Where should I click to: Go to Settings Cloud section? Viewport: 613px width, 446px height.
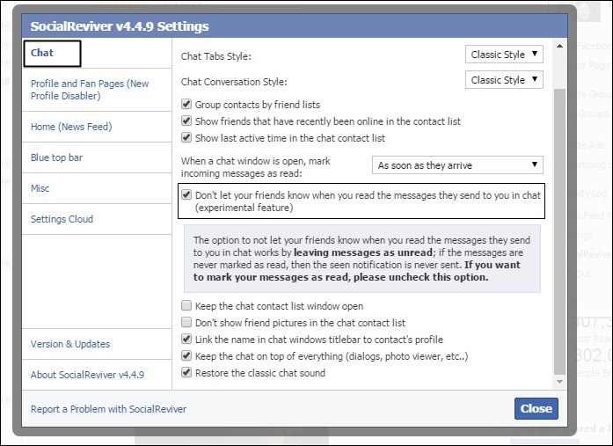pyautogui.click(x=97, y=219)
